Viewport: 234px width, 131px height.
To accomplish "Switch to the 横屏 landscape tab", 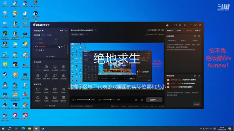I will click(61, 31).
